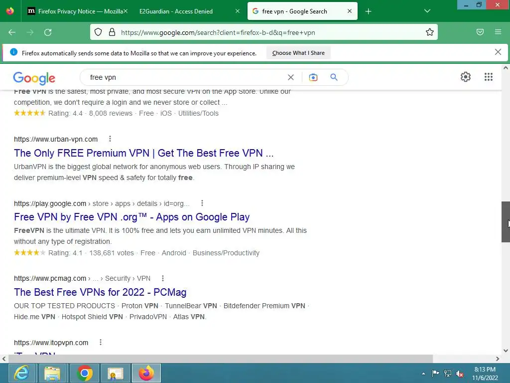Image resolution: width=510 pixels, height=383 pixels.
Task: Open the certificate app in taskbar
Action: tap(116, 373)
